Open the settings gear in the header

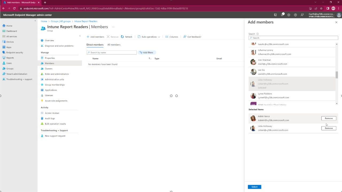pyautogui.click(x=289, y=15)
